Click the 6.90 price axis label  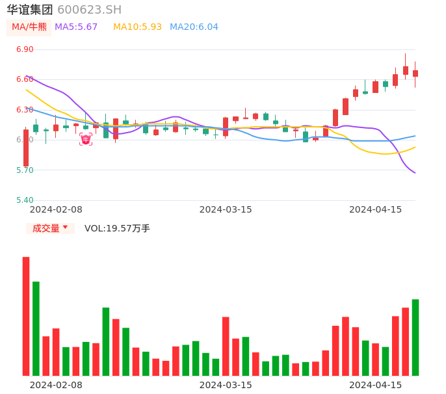[x=25, y=49]
